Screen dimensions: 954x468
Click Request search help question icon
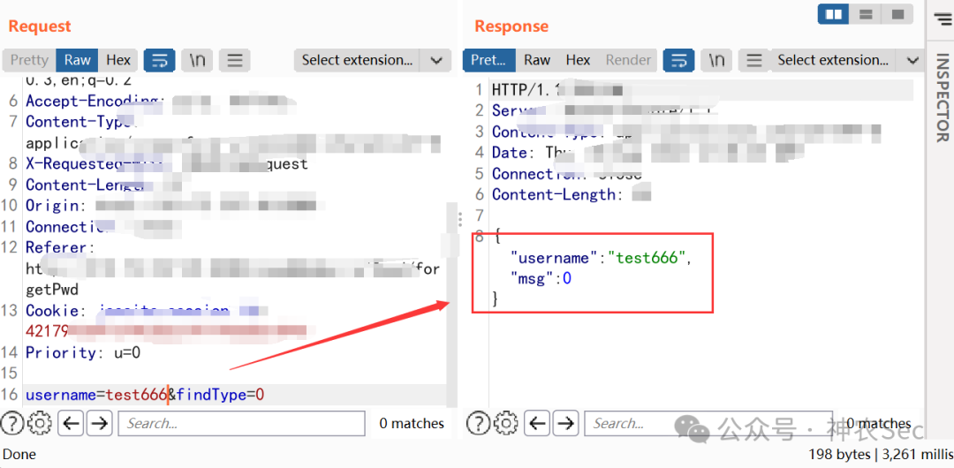point(13,423)
